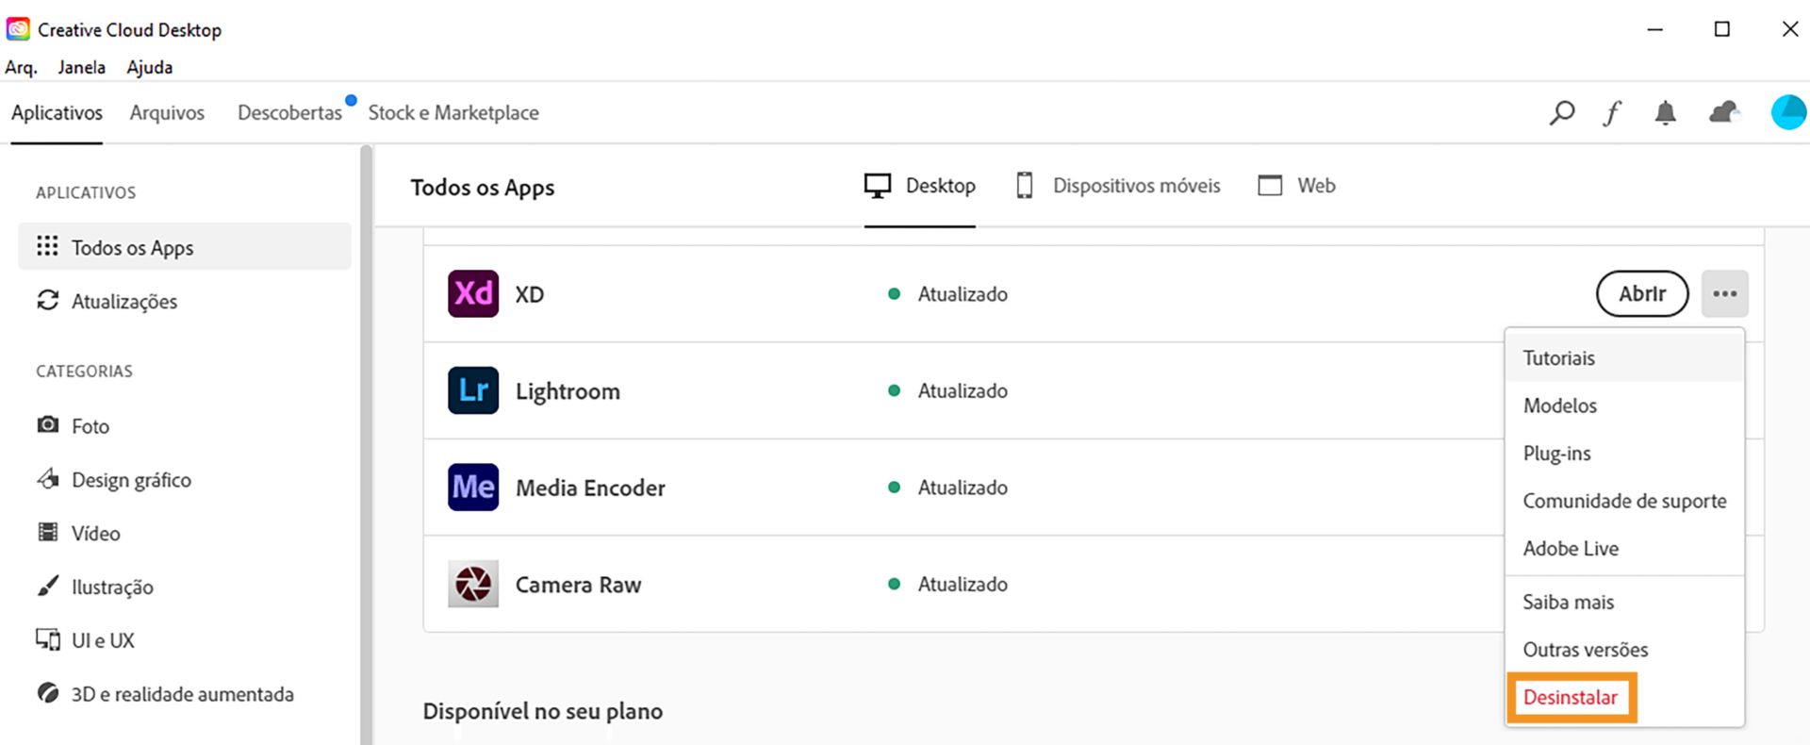
Task: Open the notifications bell
Action: point(1666,113)
